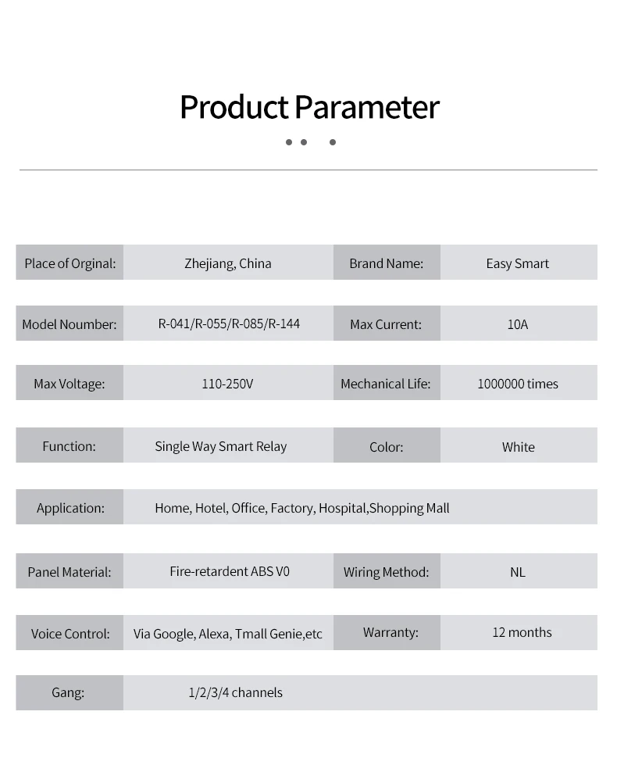617x758 pixels.
Task: Click the Model Noumber label cell
Action: (x=70, y=324)
